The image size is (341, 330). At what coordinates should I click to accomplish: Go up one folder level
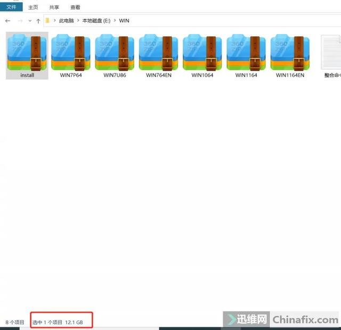click(x=38, y=21)
